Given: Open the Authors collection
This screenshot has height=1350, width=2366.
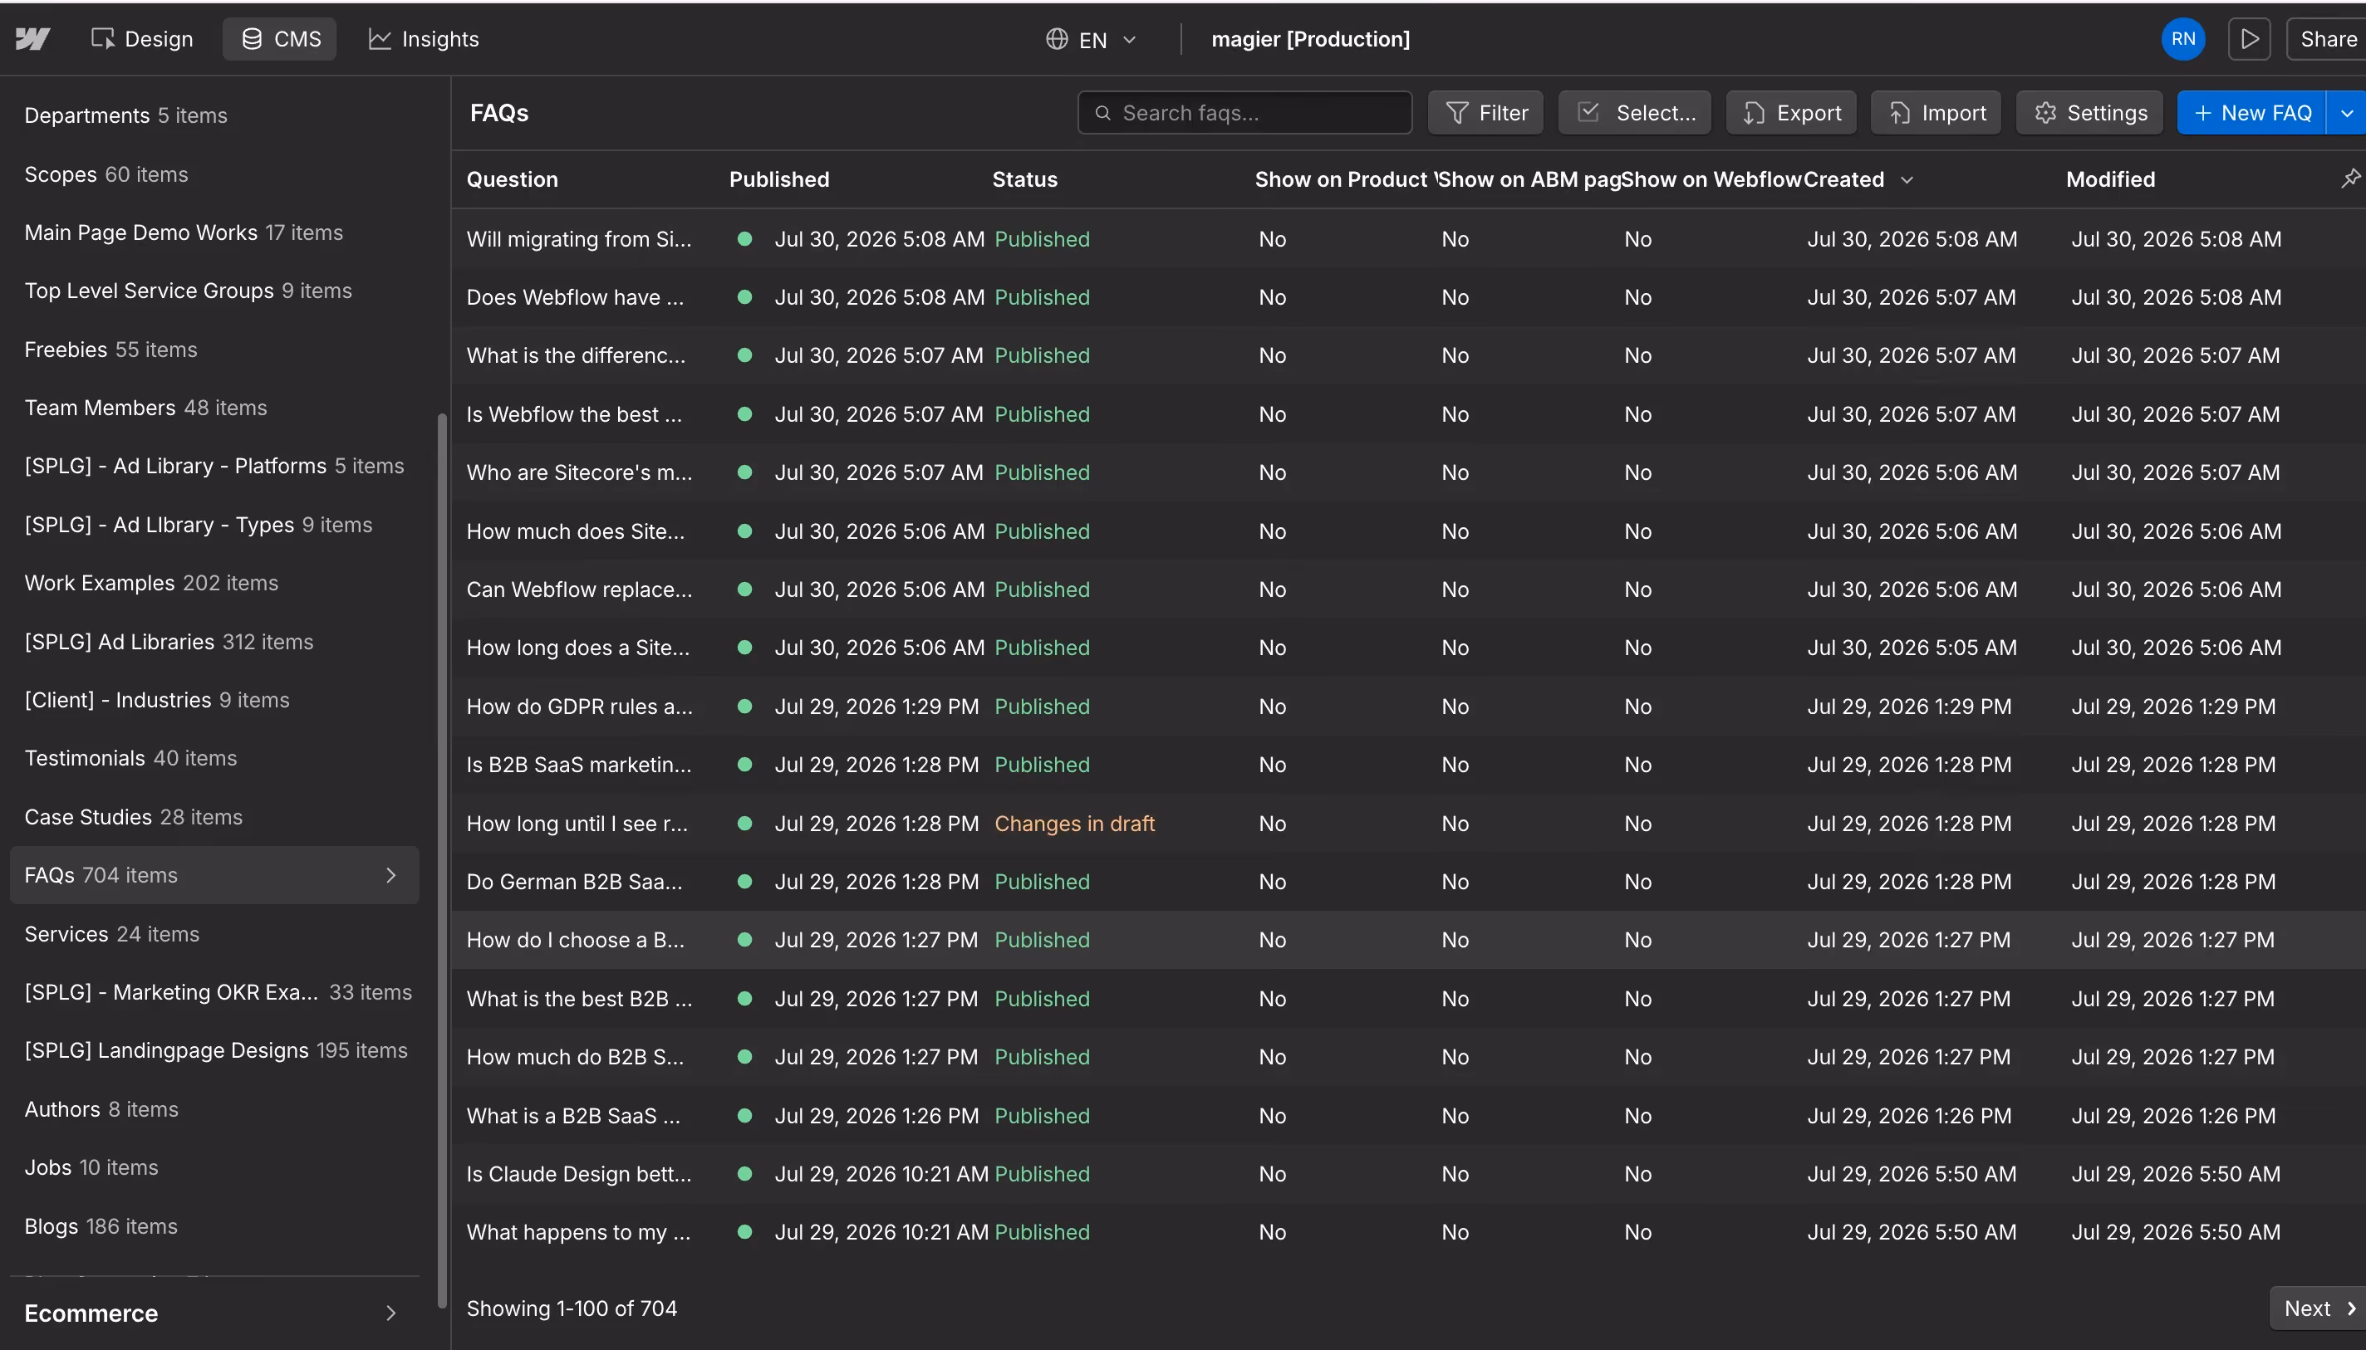Looking at the screenshot, I should pos(214,1109).
